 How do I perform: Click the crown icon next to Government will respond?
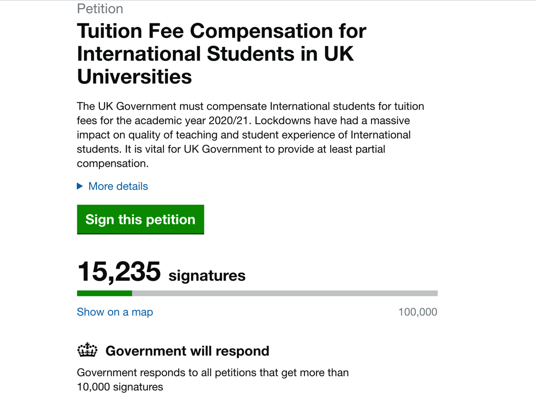point(87,351)
